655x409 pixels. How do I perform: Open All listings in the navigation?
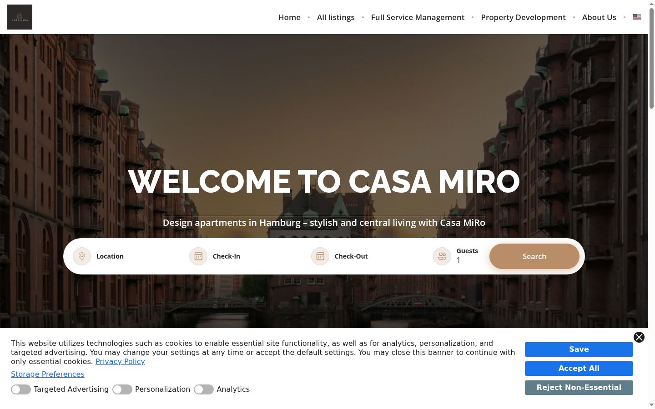pos(336,17)
